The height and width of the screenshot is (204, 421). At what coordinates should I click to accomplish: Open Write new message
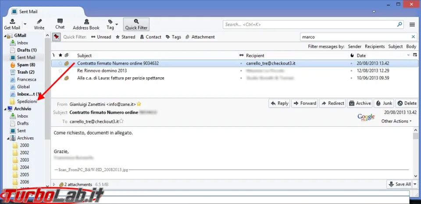pos(39,24)
